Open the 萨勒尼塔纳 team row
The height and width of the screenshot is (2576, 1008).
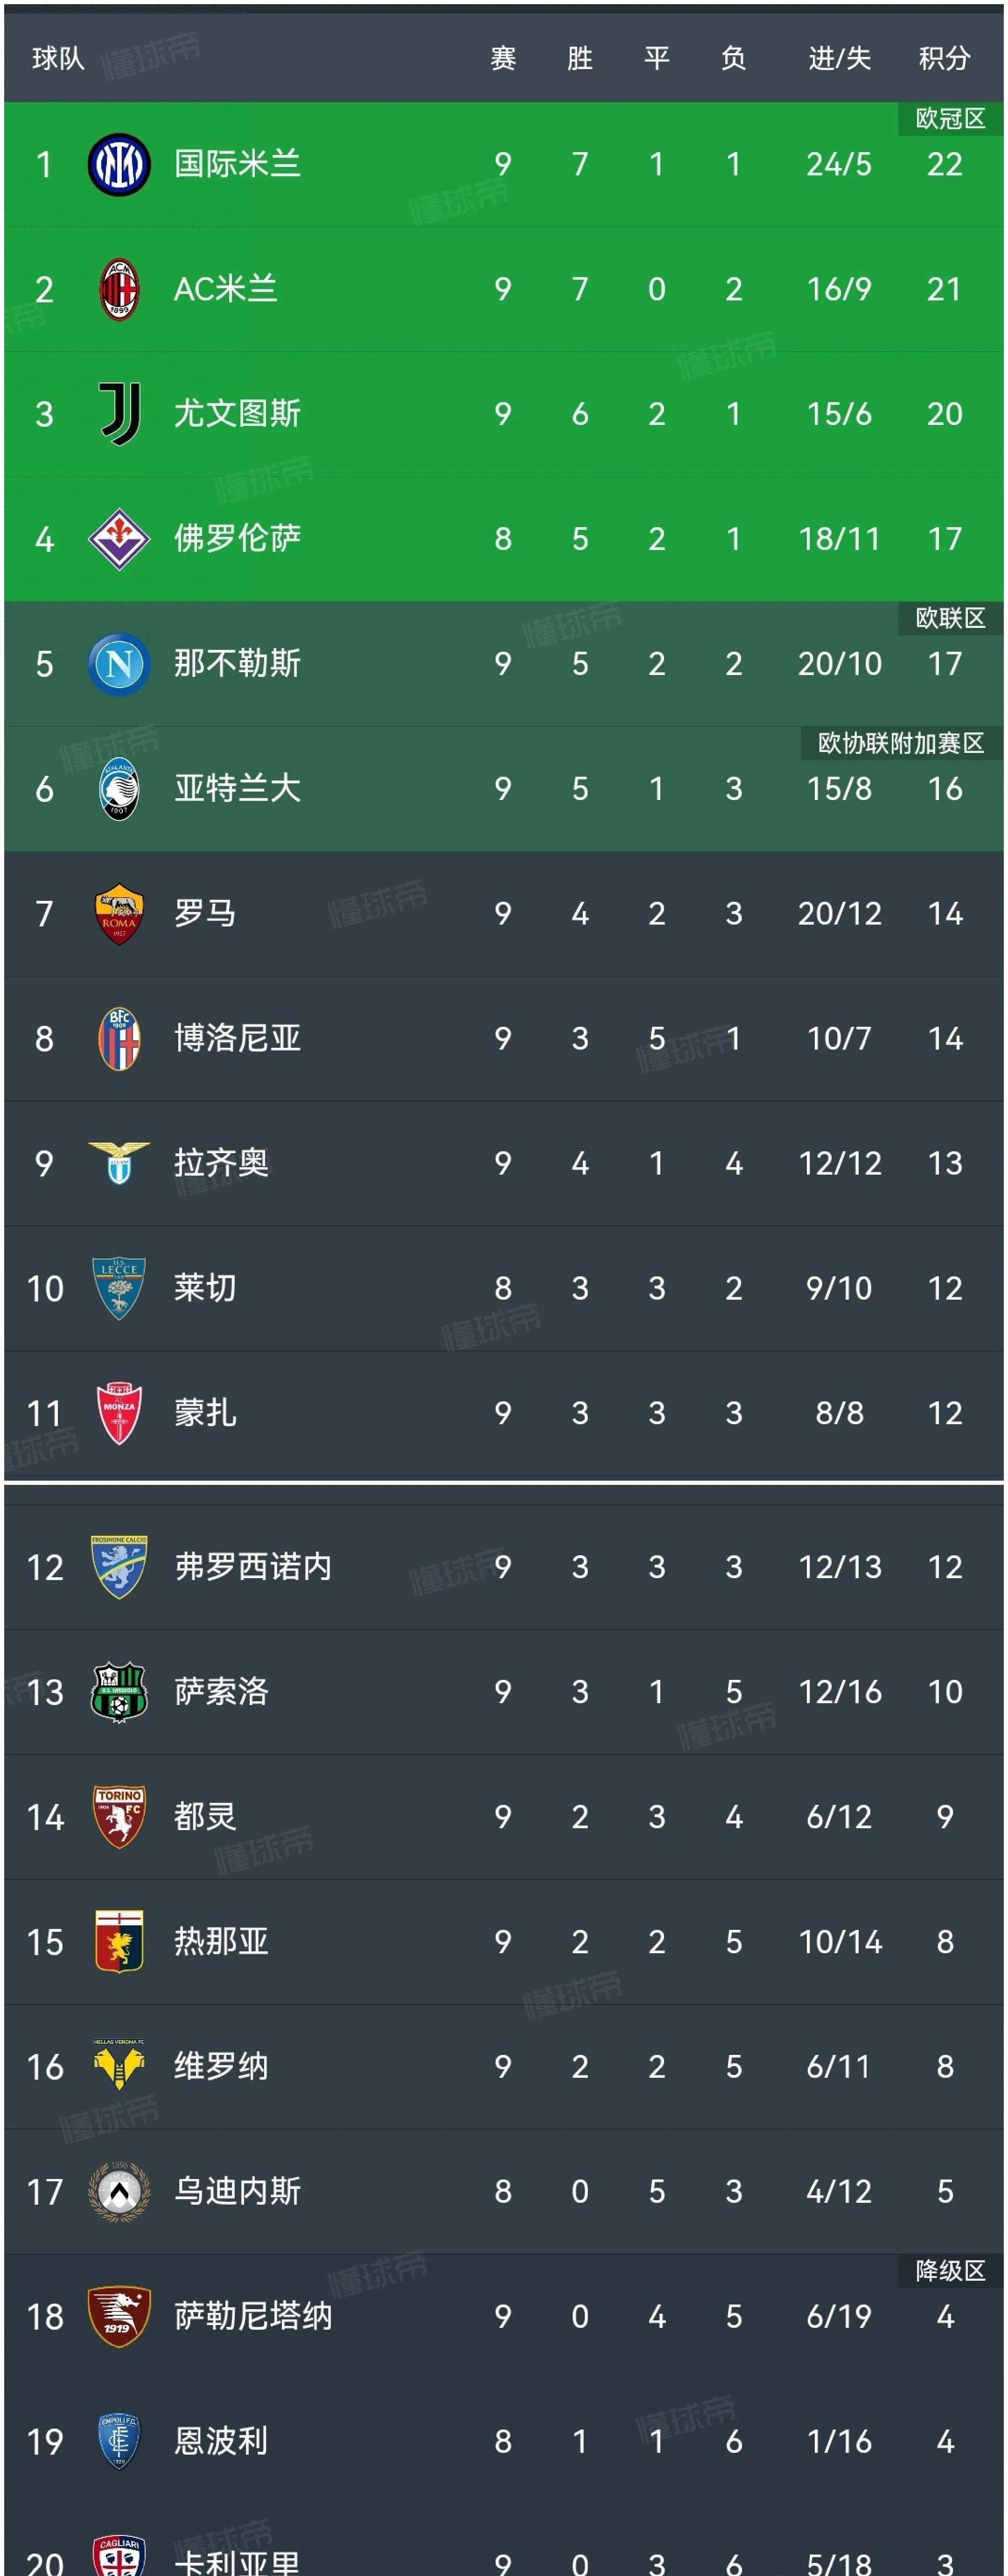[x=504, y=2316]
